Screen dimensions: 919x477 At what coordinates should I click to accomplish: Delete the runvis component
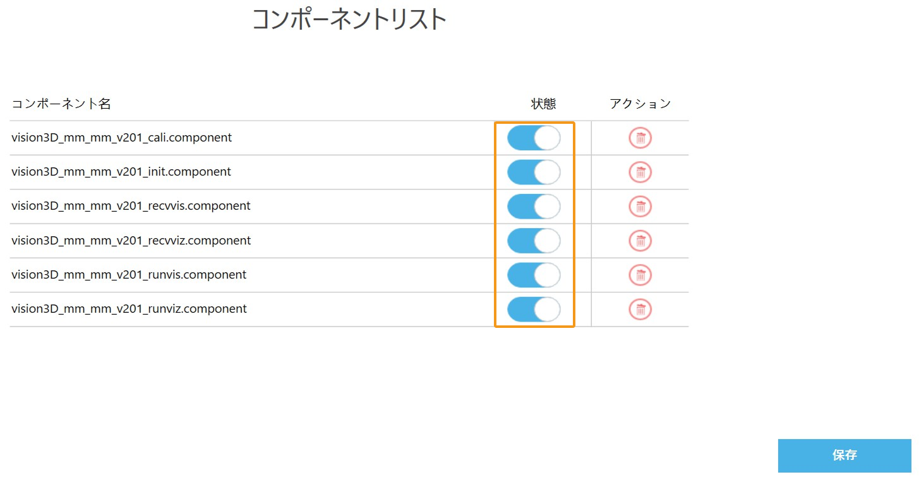coord(640,275)
